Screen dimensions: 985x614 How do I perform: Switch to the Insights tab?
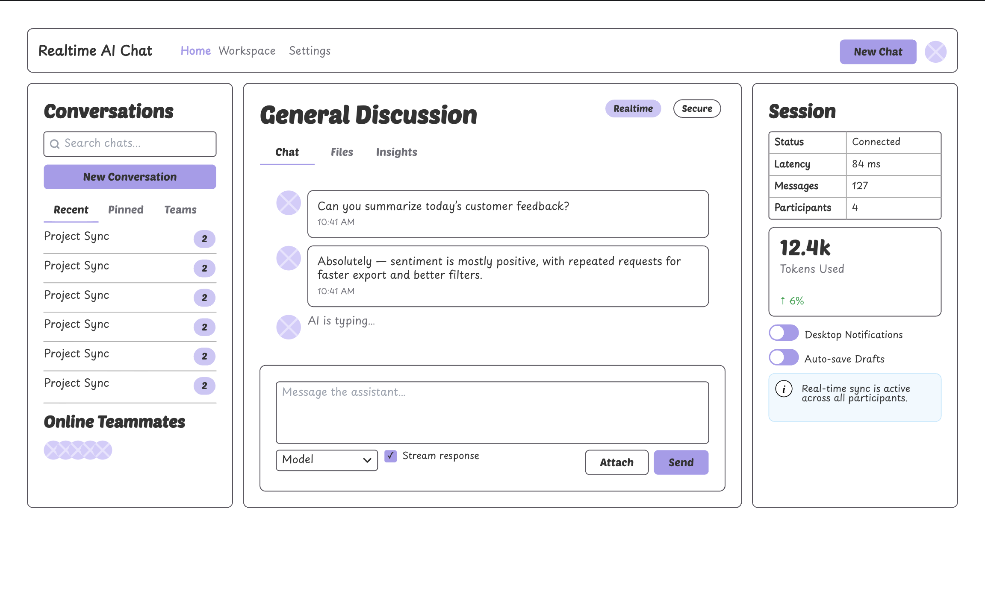tap(396, 152)
